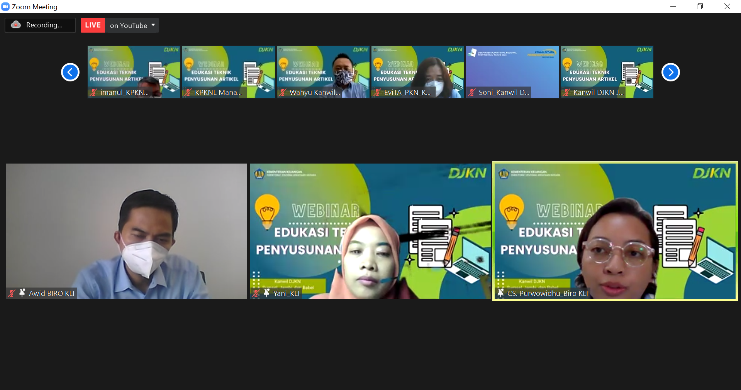This screenshot has width=741, height=390.
Task: Select Kanwil DJKN J participant thumbnail
Action: click(607, 72)
